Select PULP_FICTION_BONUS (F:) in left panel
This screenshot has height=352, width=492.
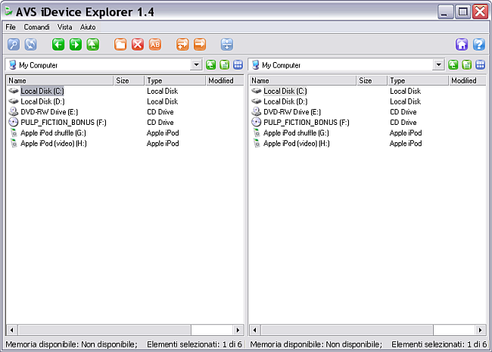coord(64,123)
